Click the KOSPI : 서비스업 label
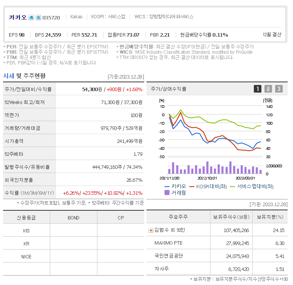The height and width of the screenshot is (285, 293). [x=108, y=17]
